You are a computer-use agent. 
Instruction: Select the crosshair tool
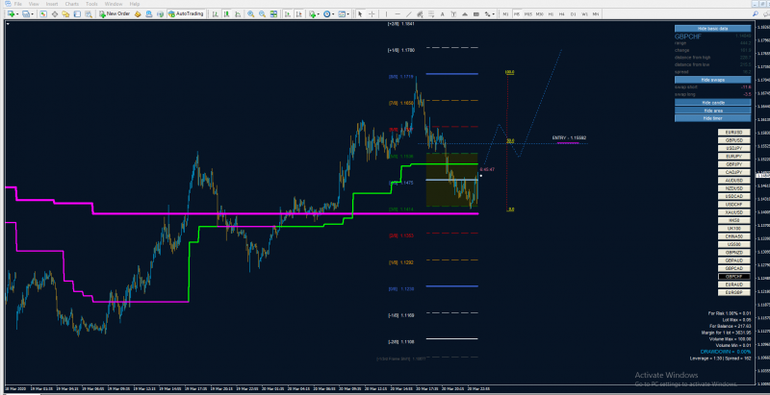click(x=372, y=14)
